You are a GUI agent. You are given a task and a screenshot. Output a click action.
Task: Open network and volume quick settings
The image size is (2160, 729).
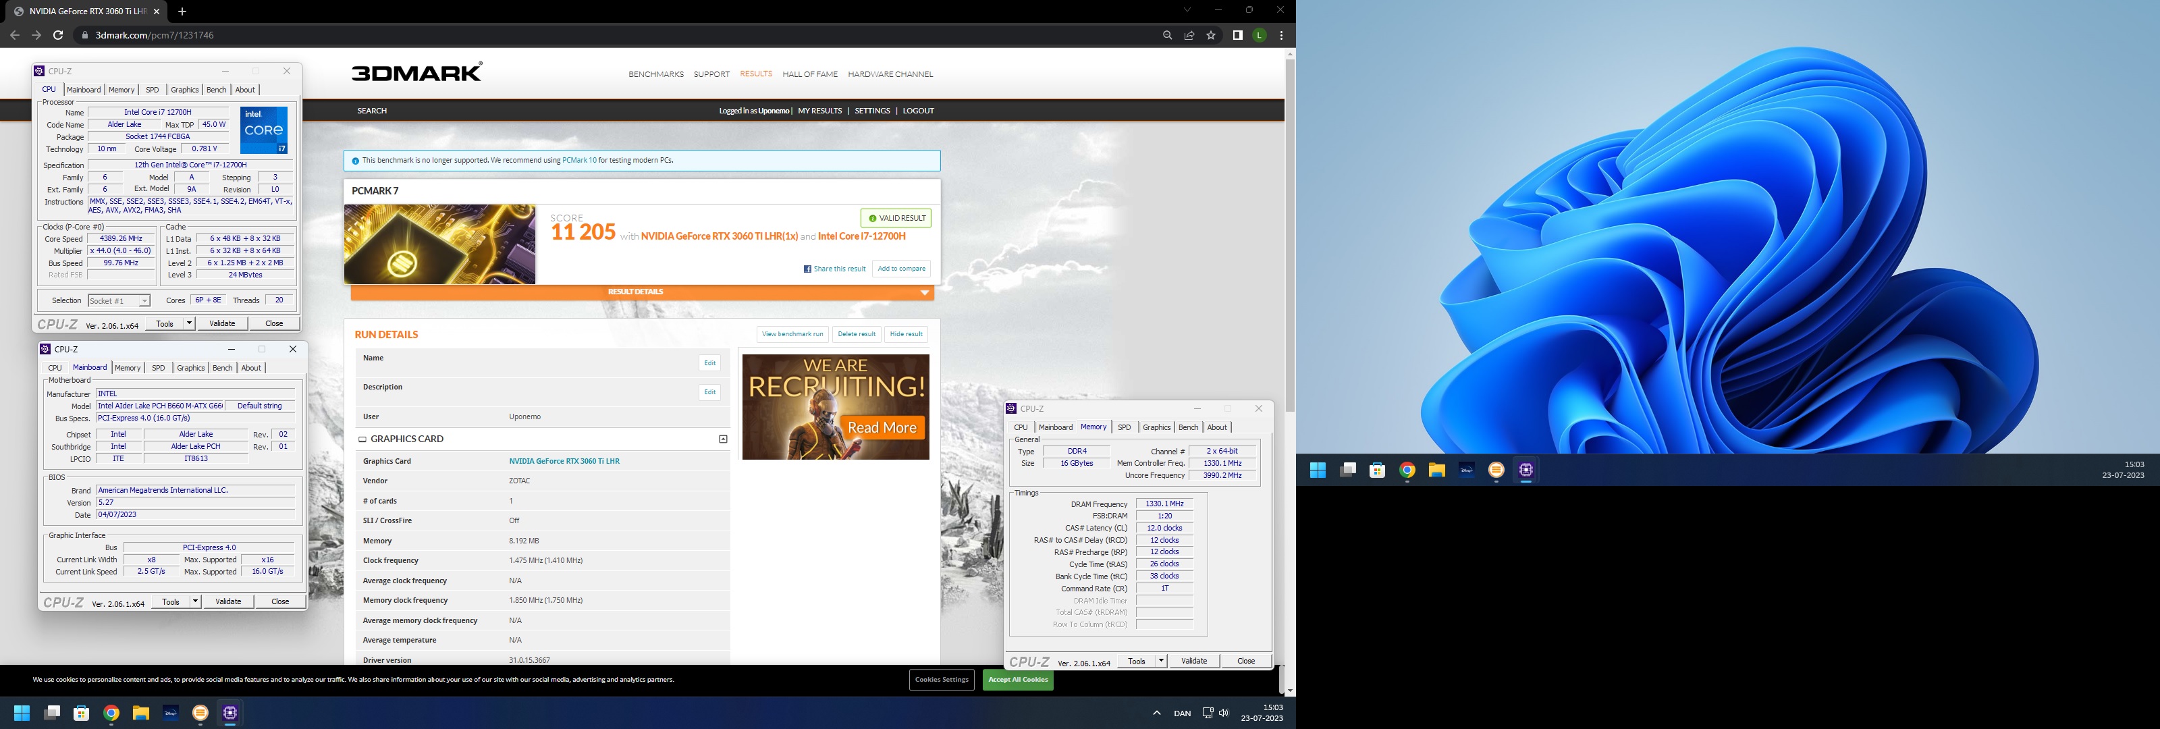click(1215, 713)
